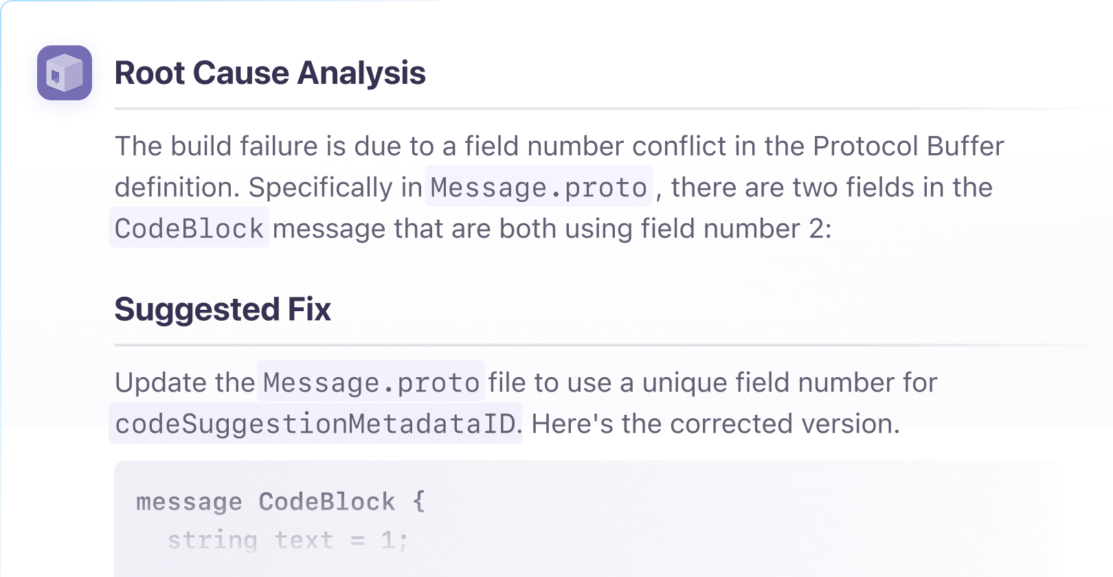The image size is (1113, 577).
Task: Click the CodeBlock inline code chip
Action: [189, 229]
